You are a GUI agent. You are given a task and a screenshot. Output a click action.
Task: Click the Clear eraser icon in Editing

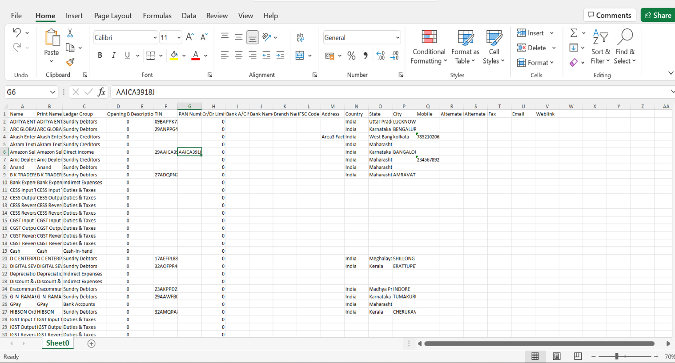574,62
